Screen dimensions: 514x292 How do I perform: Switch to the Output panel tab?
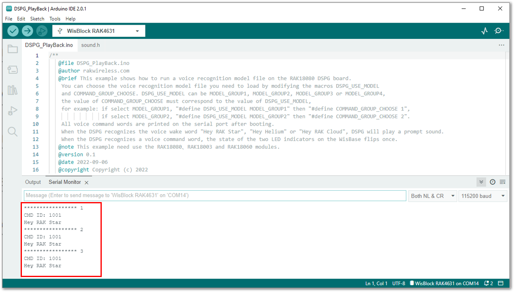click(33, 182)
